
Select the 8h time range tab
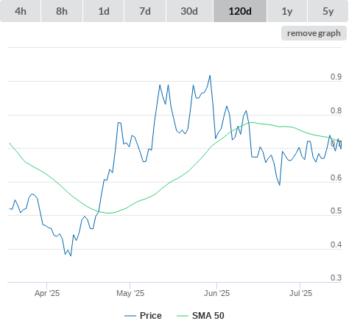[62, 11]
